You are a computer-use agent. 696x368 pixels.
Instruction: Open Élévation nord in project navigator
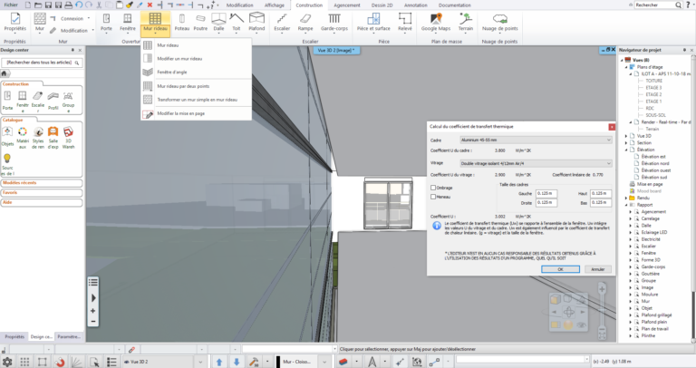coord(655,163)
